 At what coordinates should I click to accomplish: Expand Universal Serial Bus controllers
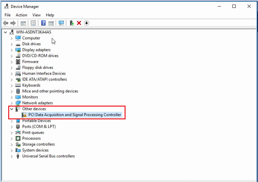point(11,156)
